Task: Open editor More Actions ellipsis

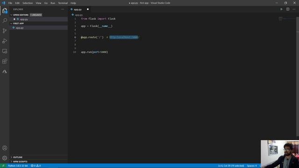Action: (294, 9)
